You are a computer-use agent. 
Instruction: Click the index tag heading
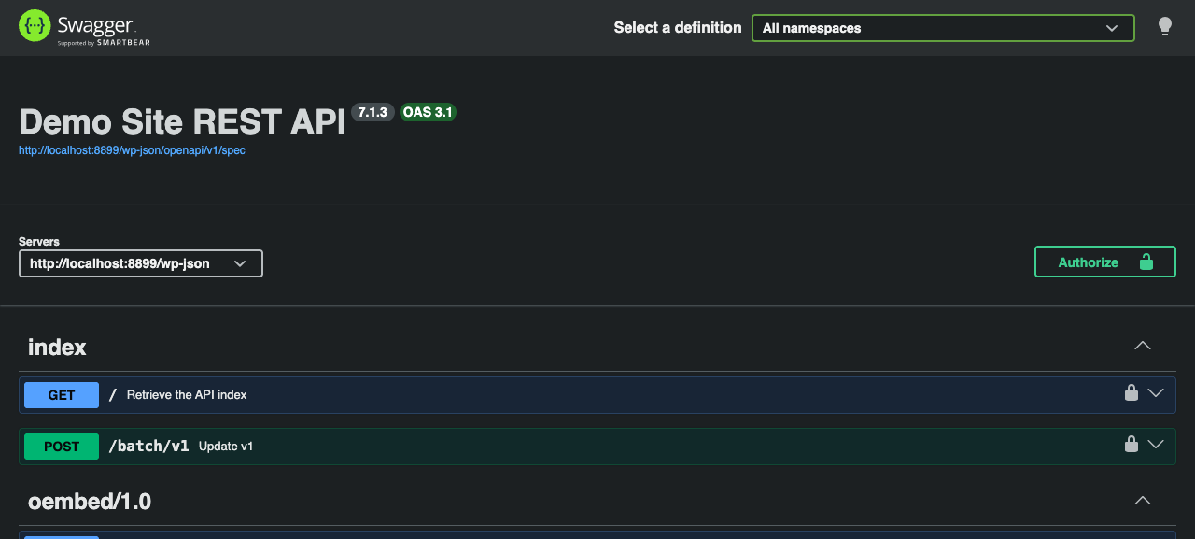[57, 348]
